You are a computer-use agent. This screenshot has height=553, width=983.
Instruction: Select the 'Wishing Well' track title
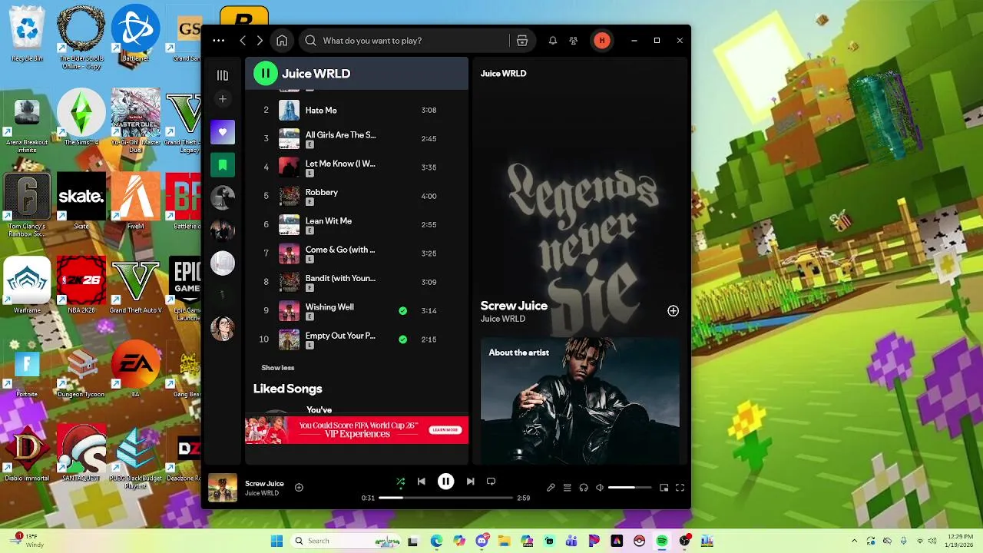329,307
